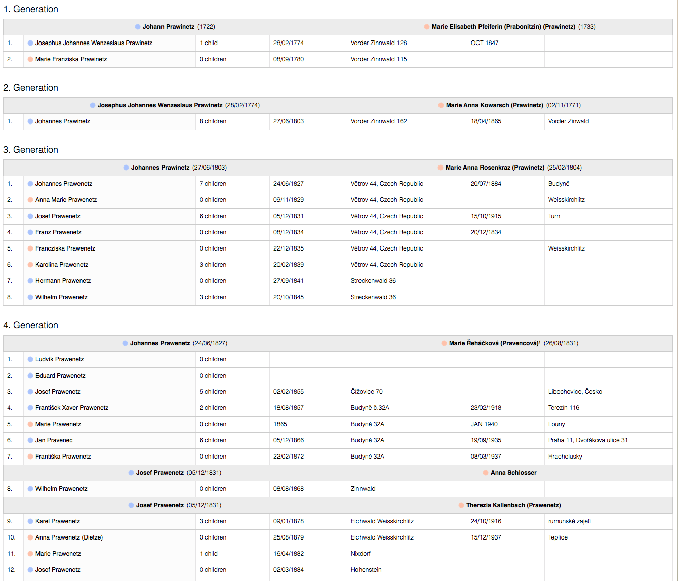This screenshot has width=678, height=581.
Task: Open Josephus Johannes Wenzeslaus Prawinetz in Generation 1 row
Action: 94,43
